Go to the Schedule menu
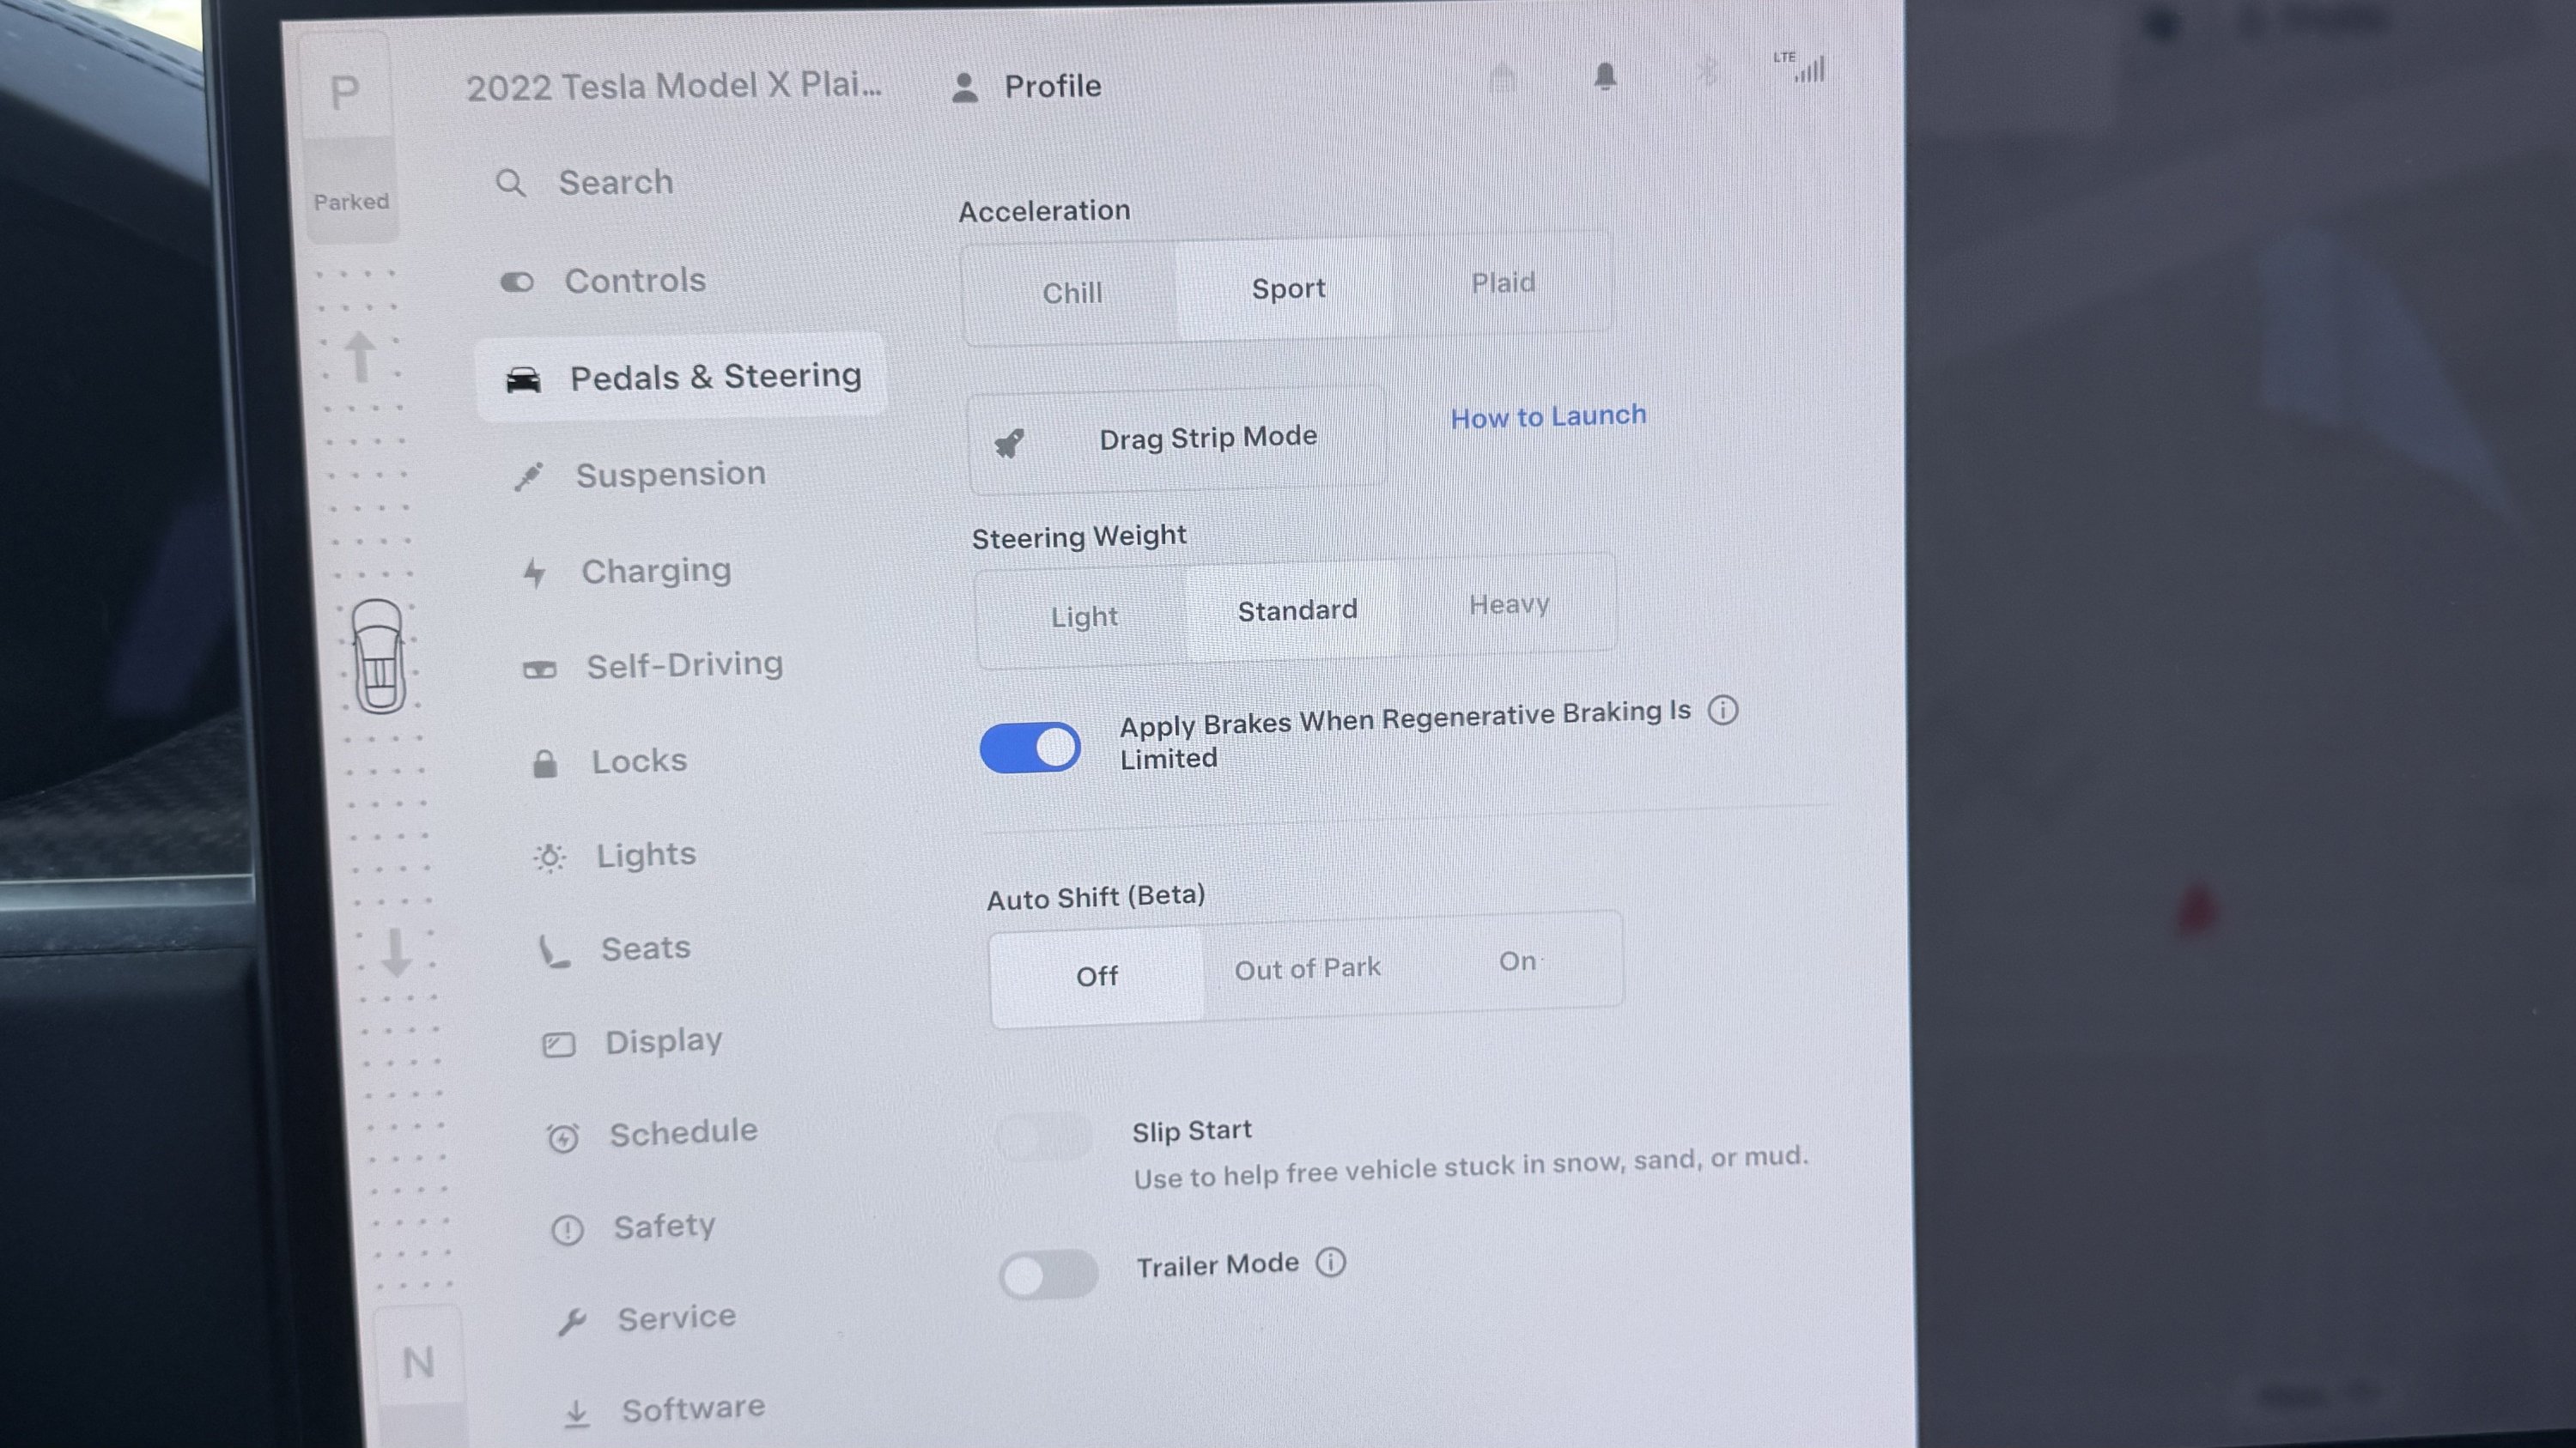 pyautogui.click(x=654, y=1136)
